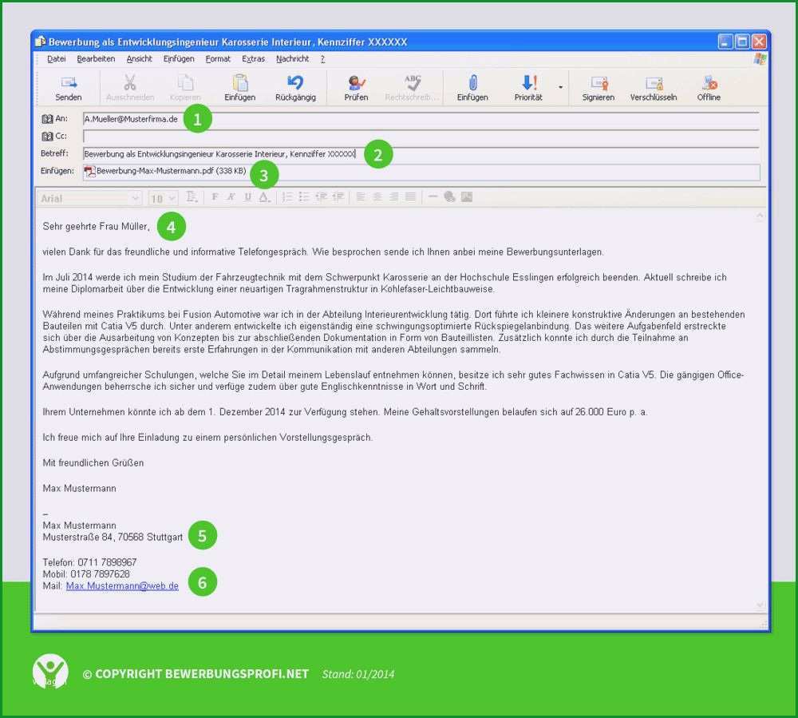
Task: Toggle underline formatting button
Action: click(247, 197)
